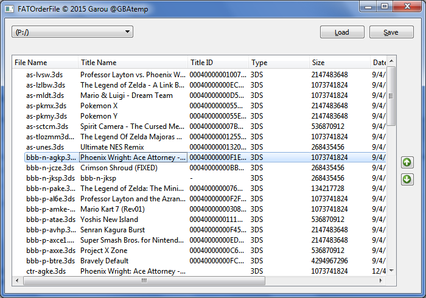Sort by Title ID column header
The height and width of the screenshot is (298, 426).
(218, 63)
